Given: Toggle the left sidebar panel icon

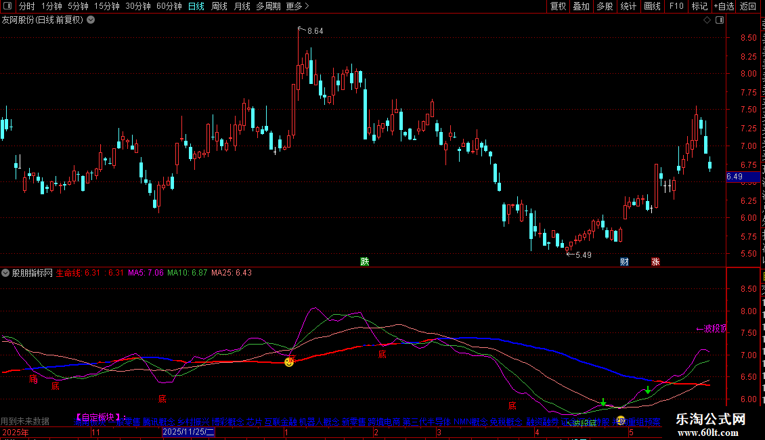Looking at the screenshot, I should point(7,6).
